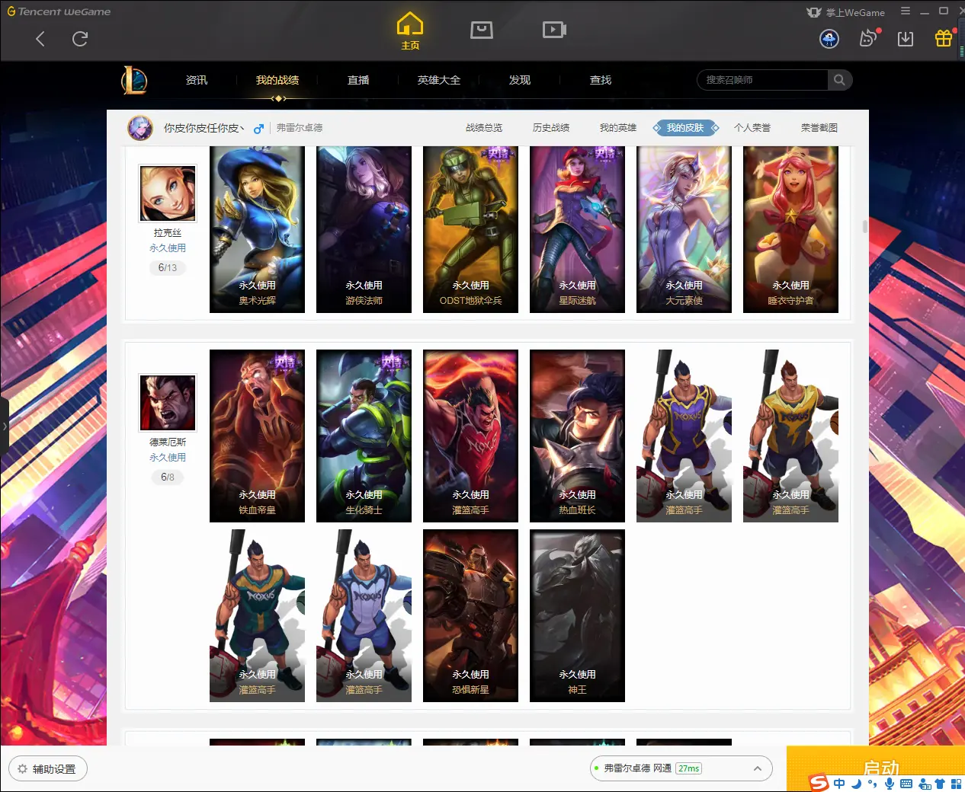Open the 大元素使 skin card
Image resolution: width=965 pixels, height=792 pixels.
[684, 229]
